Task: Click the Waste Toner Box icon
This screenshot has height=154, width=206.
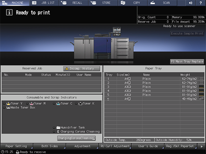Action: [x=8, y=108]
